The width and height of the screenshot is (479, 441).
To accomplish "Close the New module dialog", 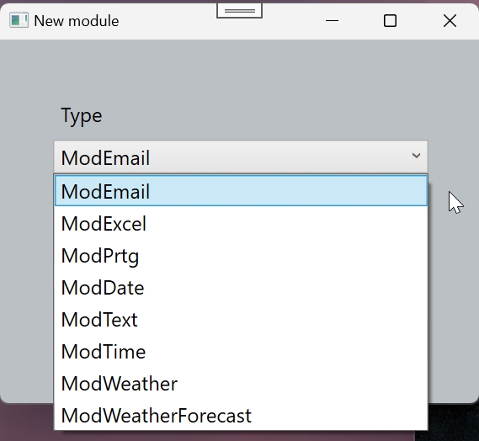I will (x=450, y=21).
